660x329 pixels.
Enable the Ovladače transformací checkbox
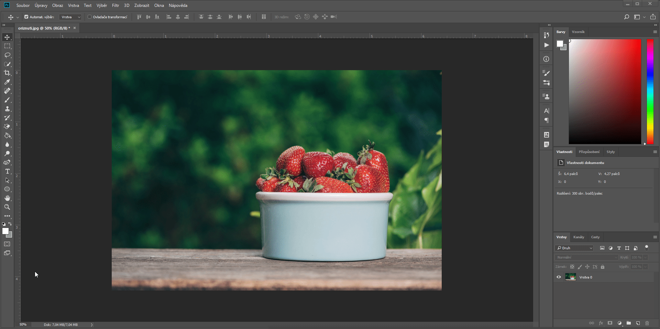point(89,17)
